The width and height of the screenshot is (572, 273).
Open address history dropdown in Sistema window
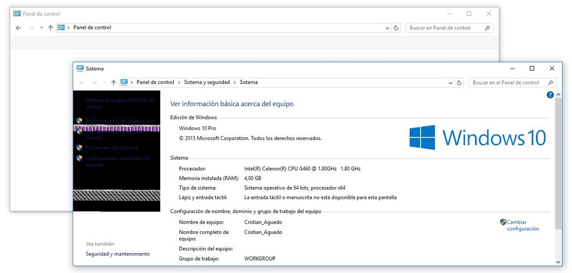[x=451, y=83]
